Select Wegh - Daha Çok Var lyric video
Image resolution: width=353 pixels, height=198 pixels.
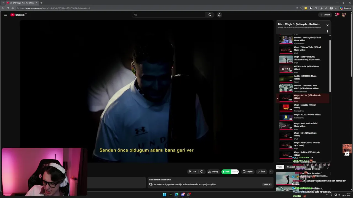(303, 145)
